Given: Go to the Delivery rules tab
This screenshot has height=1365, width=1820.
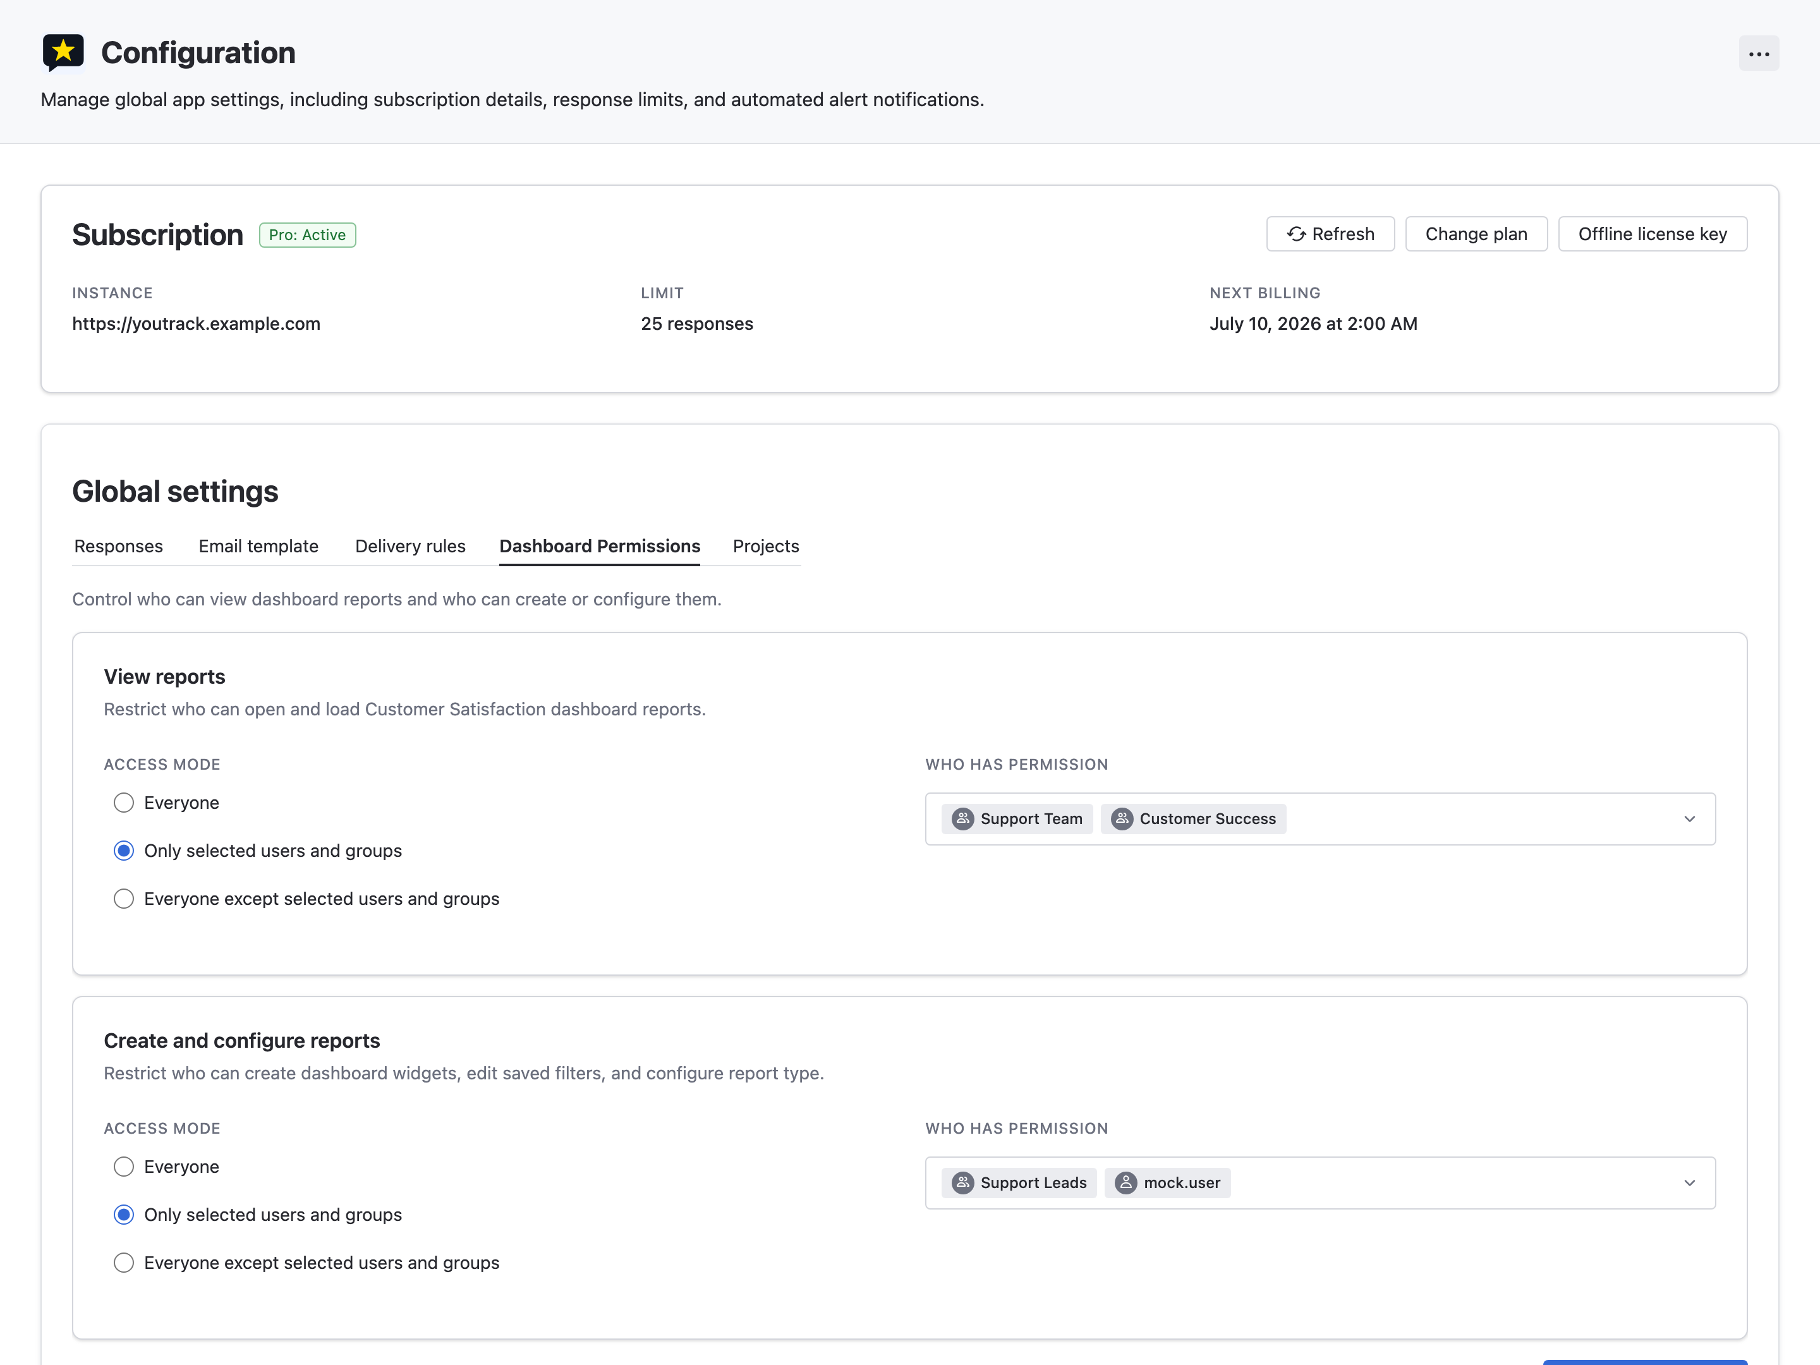Looking at the screenshot, I should 409,547.
